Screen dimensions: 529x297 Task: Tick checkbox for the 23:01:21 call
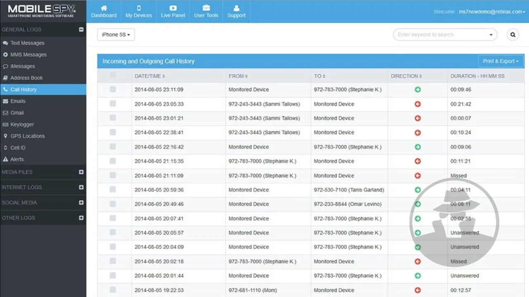pos(113,118)
